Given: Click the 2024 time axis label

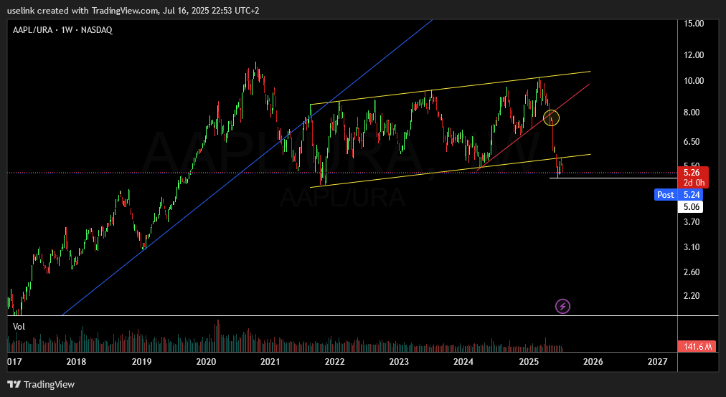Looking at the screenshot, I should [x=463, y=362].
